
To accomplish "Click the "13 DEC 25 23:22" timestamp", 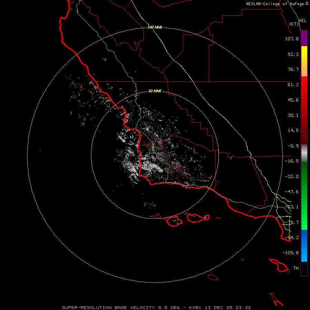I will (228, 308).
